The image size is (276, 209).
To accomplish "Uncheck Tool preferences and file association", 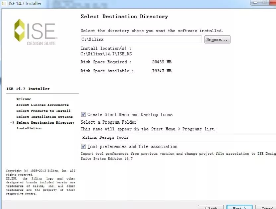I will (83, 146).
